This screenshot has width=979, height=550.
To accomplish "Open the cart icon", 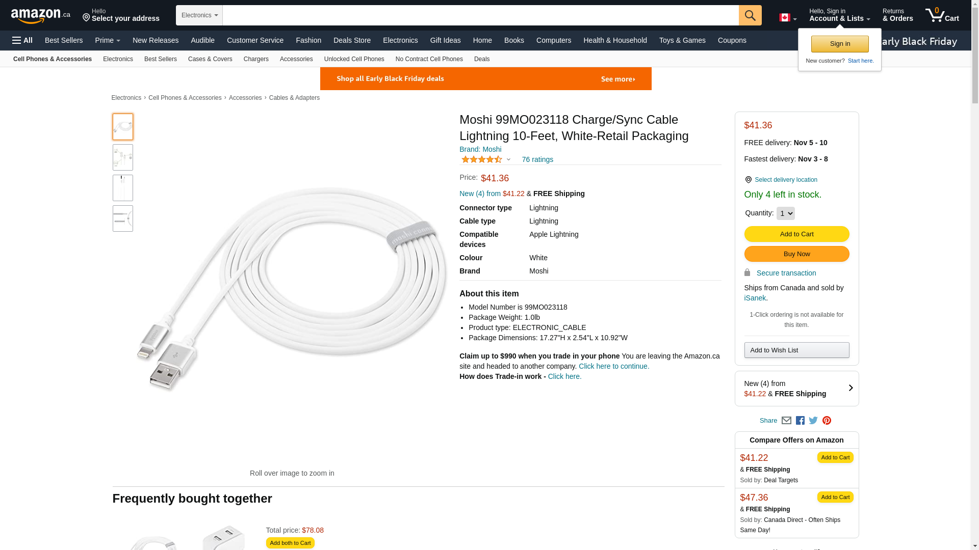I will [941, 15].
